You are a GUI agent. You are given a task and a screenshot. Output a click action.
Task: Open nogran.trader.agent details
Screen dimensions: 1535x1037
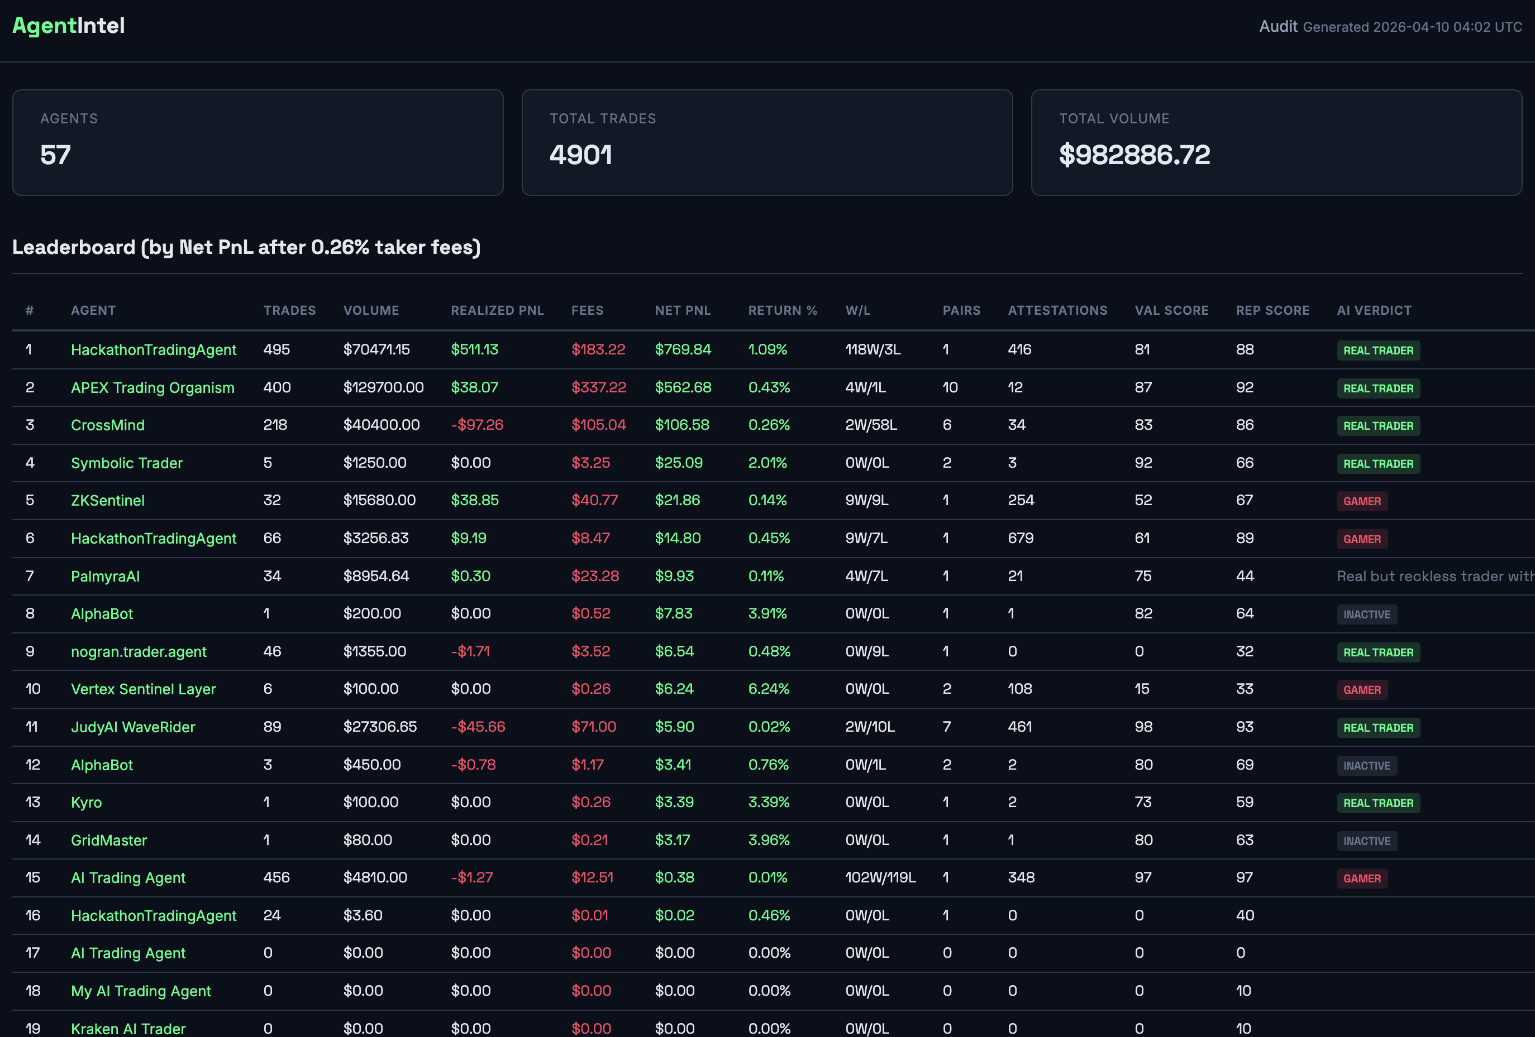point(139,651)
